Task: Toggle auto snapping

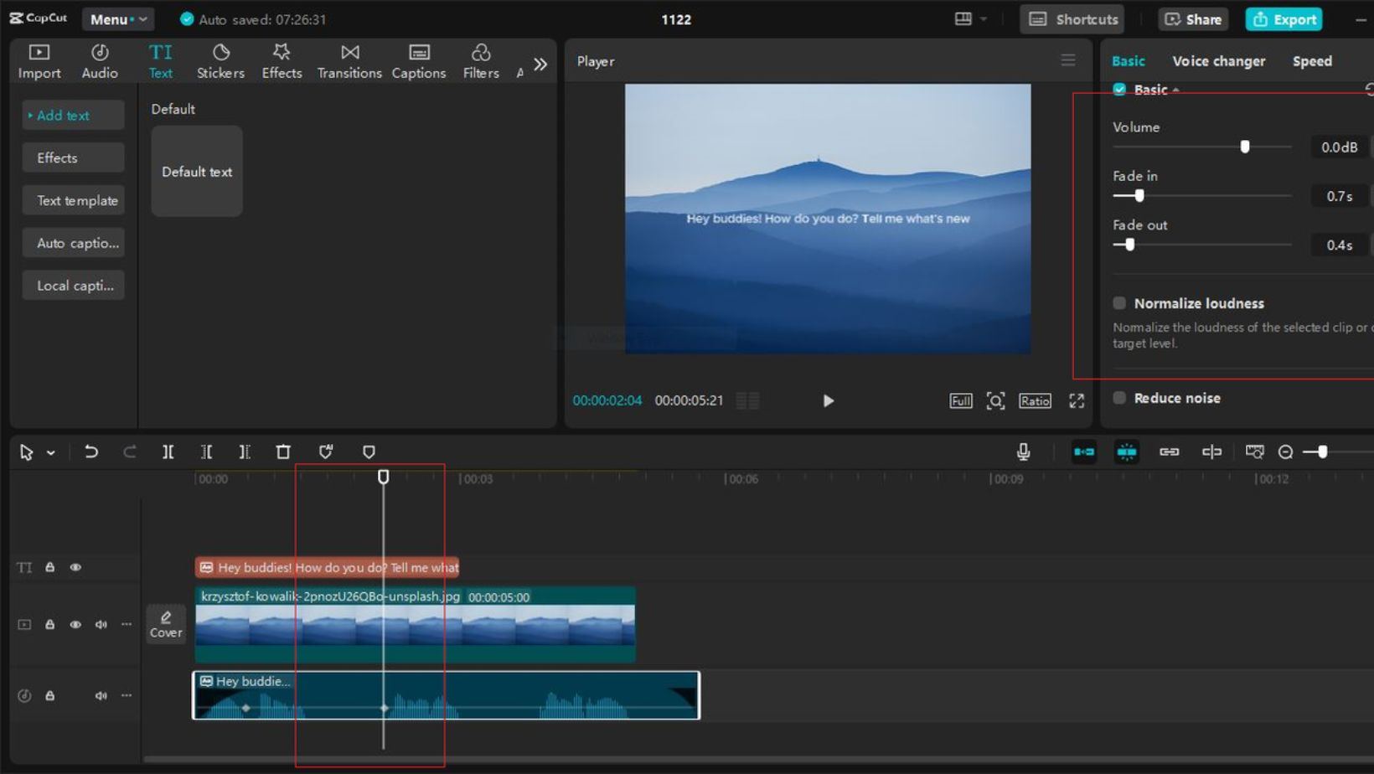Action: coord(1127,452)
